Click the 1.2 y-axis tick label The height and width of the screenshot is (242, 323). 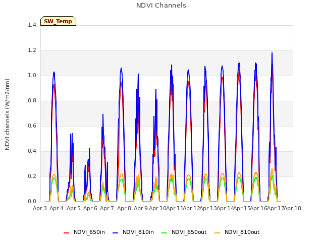click(x=32, y=50)
